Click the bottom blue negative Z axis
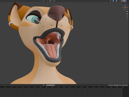Screen dimensions: 129x97 coord(125,10)
